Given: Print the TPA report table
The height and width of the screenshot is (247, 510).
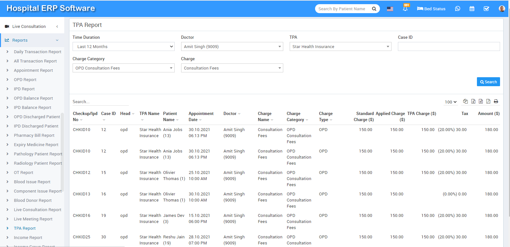Looking at the screenshot, I should [496, 101].
